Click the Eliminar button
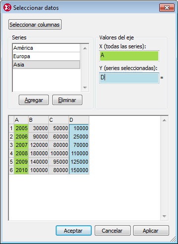The height and width of the screenshot is (244, 178). point(67,100)
